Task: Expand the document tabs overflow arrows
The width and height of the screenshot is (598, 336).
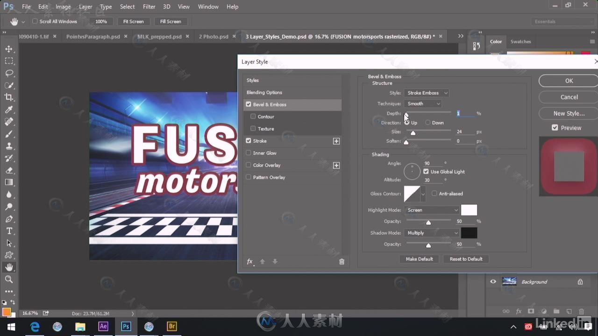Action: pos(461,36)
